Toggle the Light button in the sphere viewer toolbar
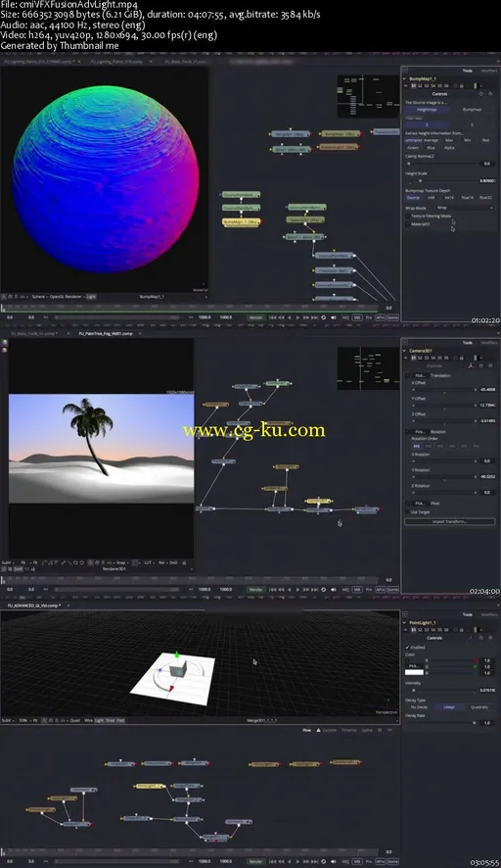Screen dimensions: 501x868 point(91,297)
